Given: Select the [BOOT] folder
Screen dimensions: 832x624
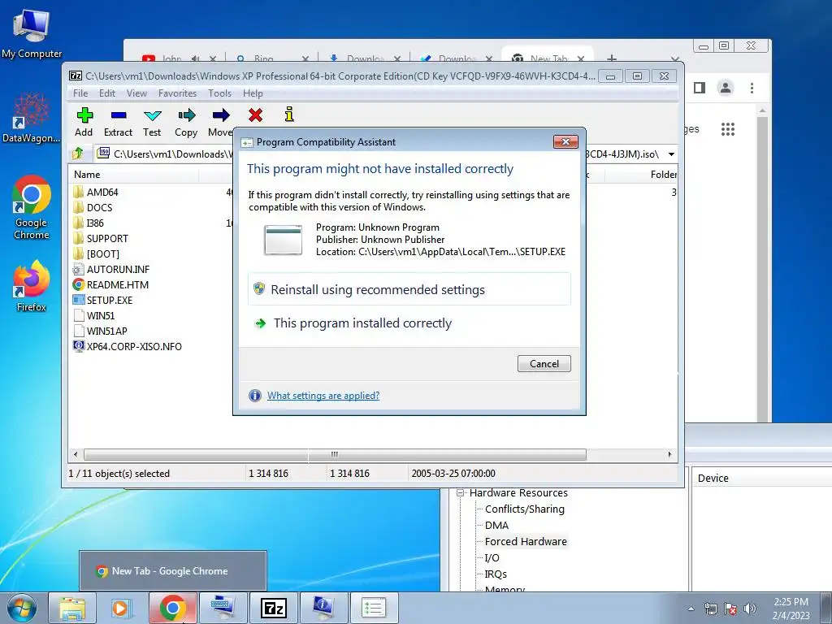Looking at the screenshot, I should coord(103,253).
